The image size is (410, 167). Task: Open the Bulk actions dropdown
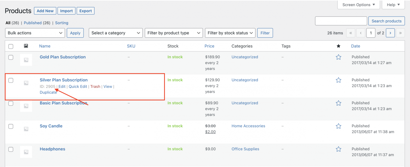coord(35,33)
